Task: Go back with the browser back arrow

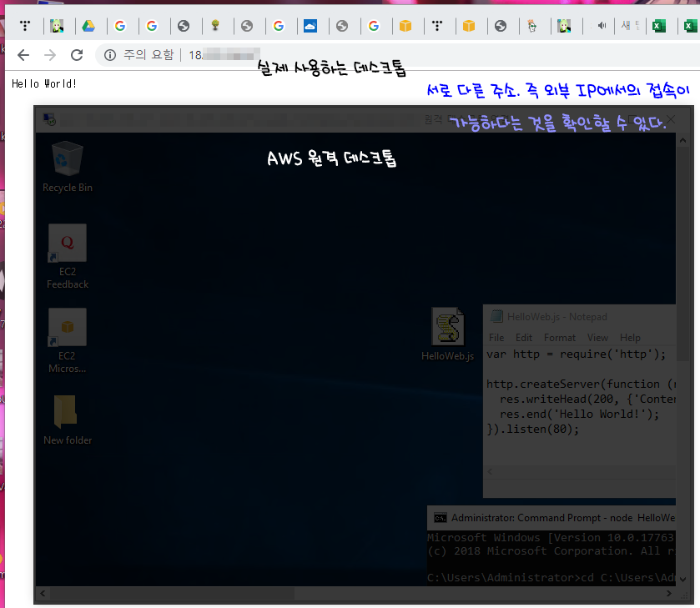Action: click(x=23, y=55)
